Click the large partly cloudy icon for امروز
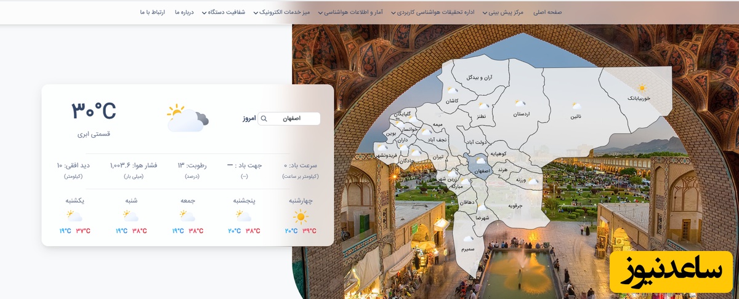 click(187, 118)
